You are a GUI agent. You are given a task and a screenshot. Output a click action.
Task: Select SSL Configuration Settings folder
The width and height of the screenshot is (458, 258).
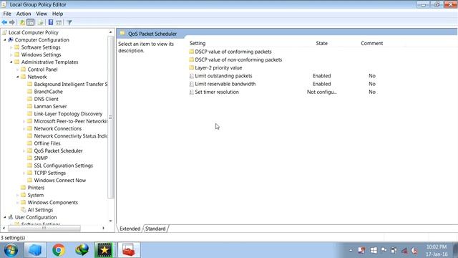tap(64, 166)
